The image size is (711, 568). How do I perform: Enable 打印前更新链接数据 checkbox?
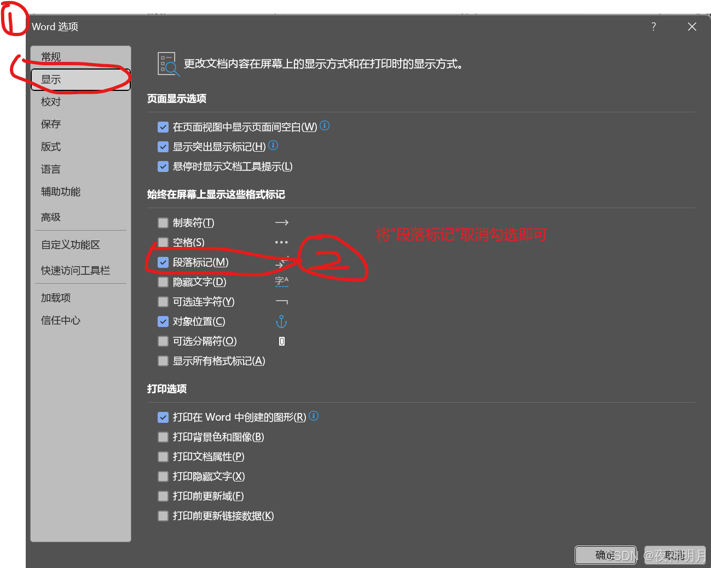163,516
